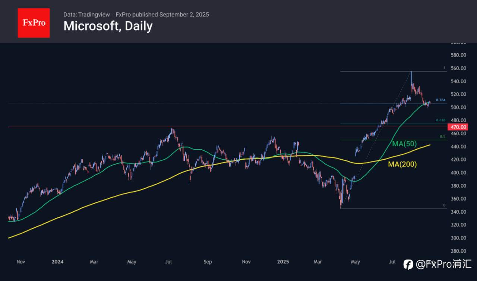The width and height of the screenshot is (477, 281).
Task: Click "FxPro published September 2, 2025" text
Action: (x=162, y=15)
